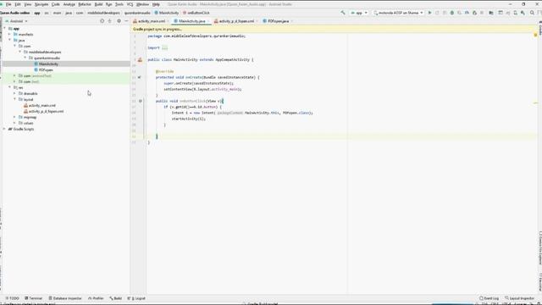Screen dimensions: 542x305
Task: Expand the values folder
Action: (15, 123)
